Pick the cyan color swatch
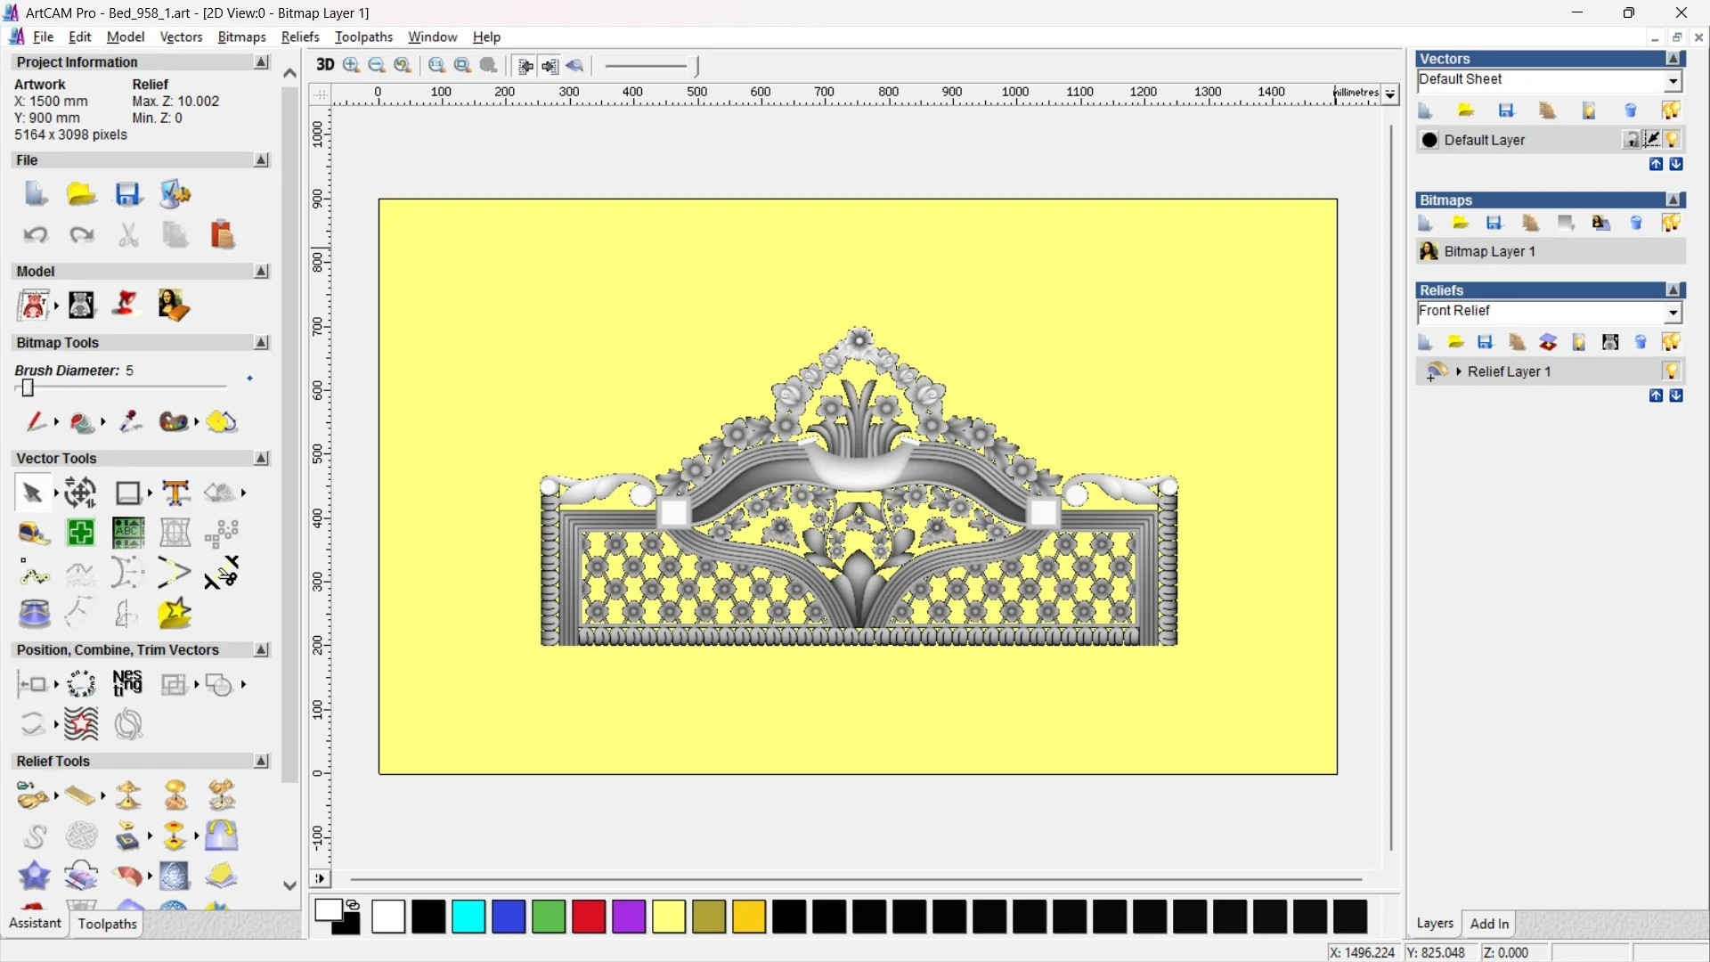Screen dimensions: 1710x962 pyautogui.click(x=468, y=917)
